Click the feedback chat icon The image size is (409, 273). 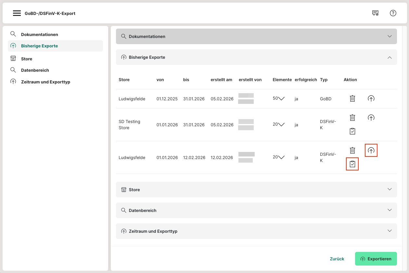(x=375, y=13)
